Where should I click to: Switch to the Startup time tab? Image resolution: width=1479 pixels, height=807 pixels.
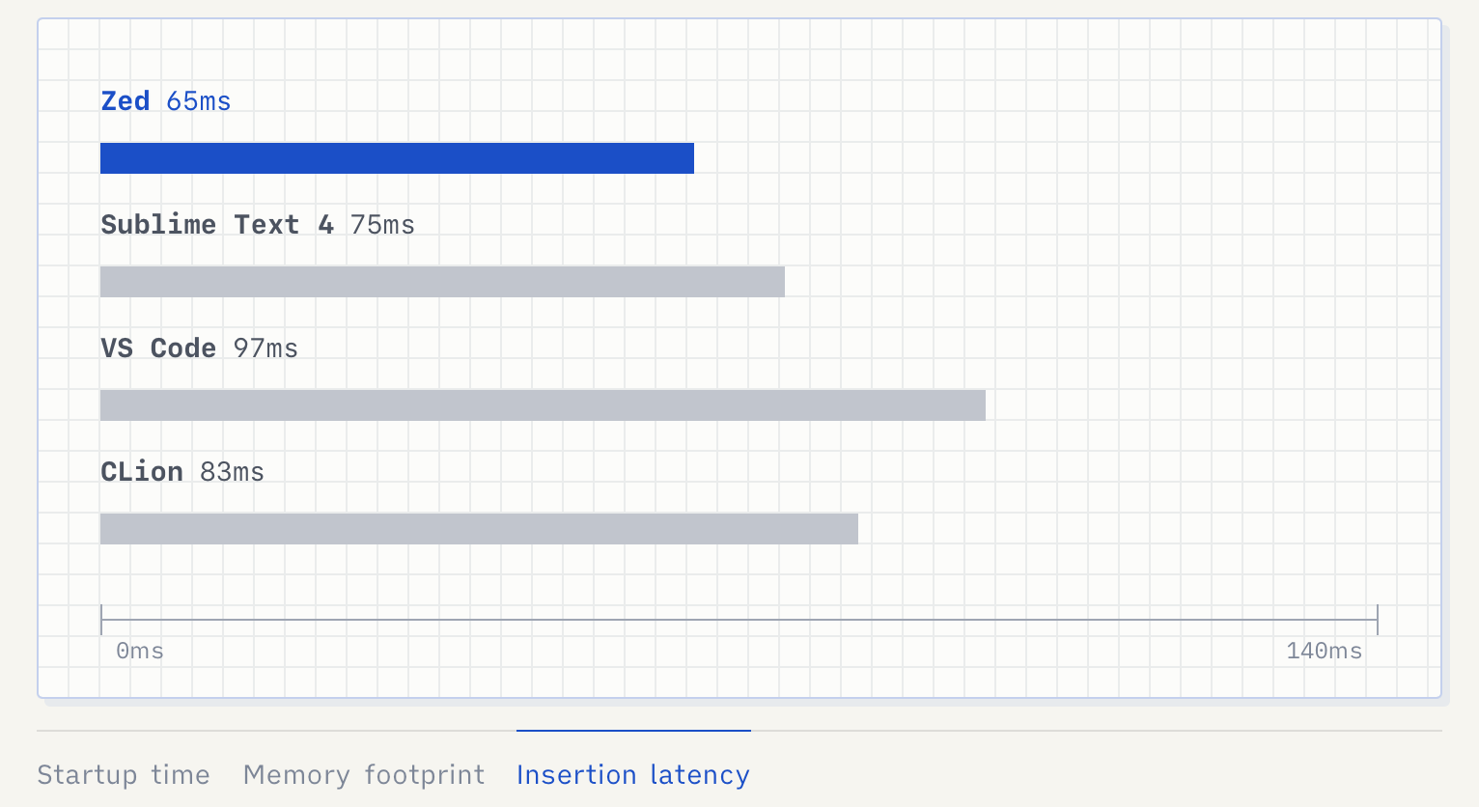coord(124,775)
